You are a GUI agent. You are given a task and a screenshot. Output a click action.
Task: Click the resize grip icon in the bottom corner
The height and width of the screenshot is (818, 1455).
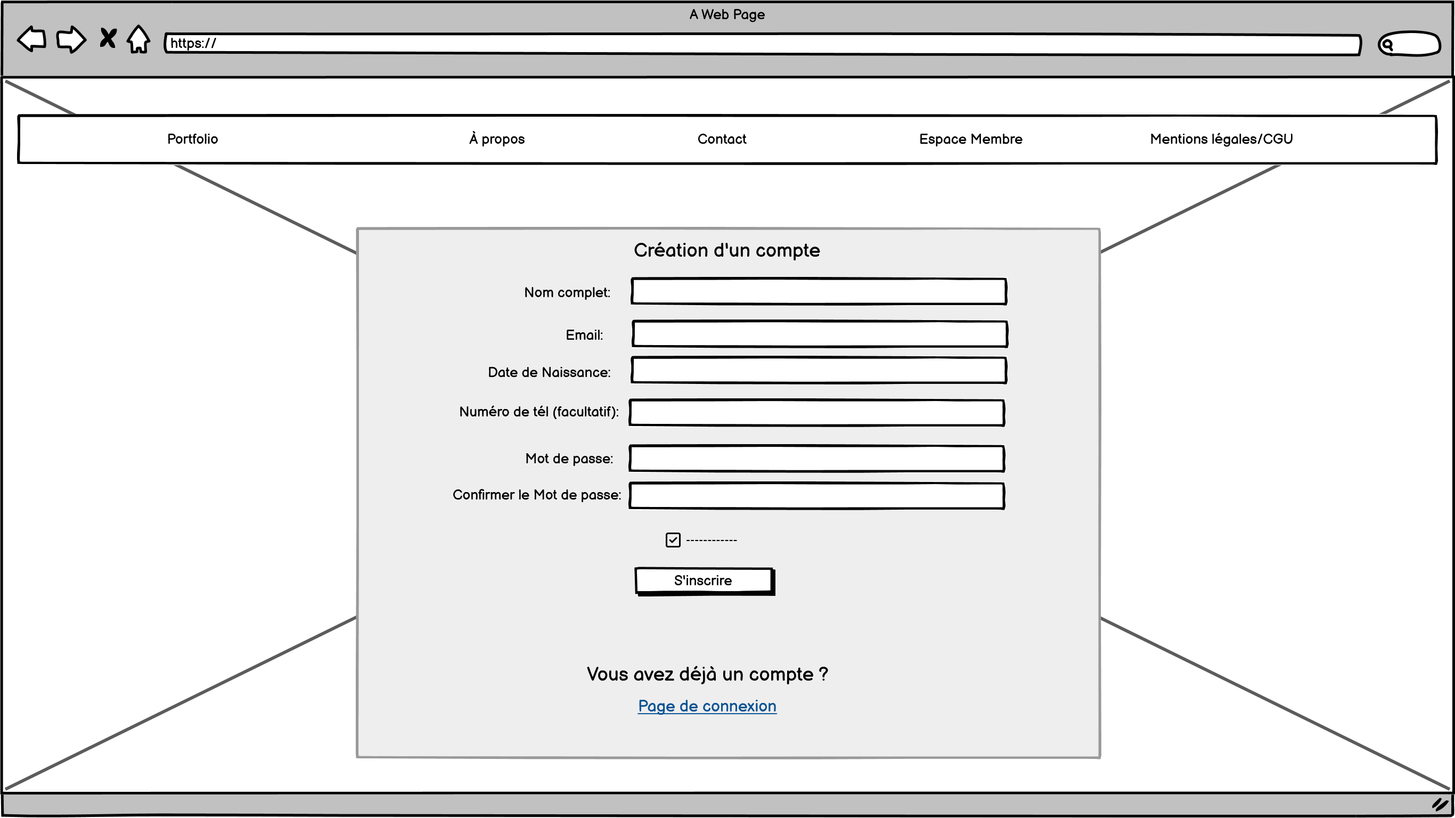click(x=1440, y=805)
